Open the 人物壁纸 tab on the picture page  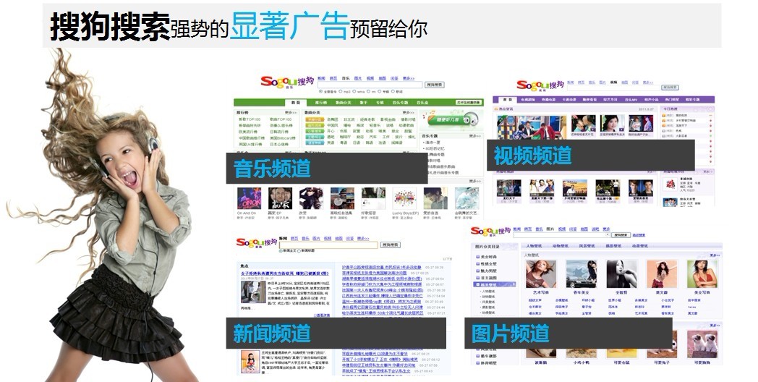coord(535,246)
